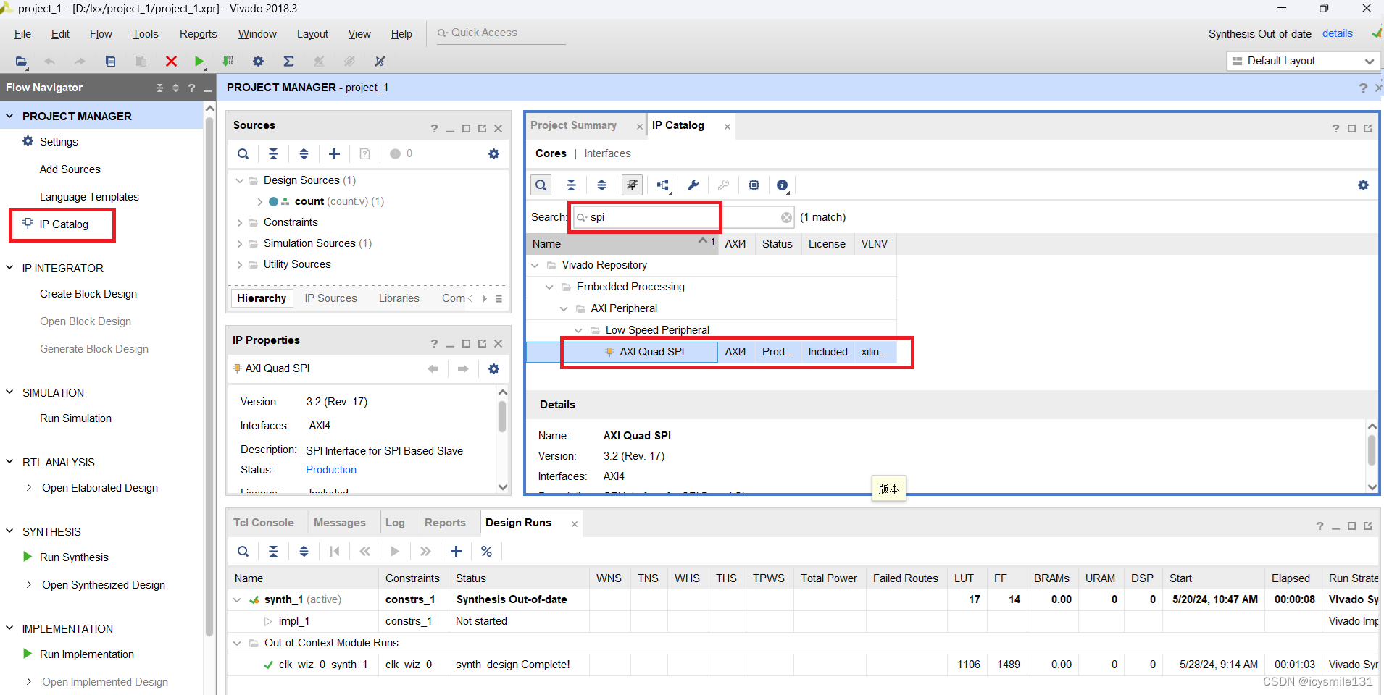The image size is (1384, 695).
Task: Click the Production status link in IP Properties
Action: click(330, 470)
